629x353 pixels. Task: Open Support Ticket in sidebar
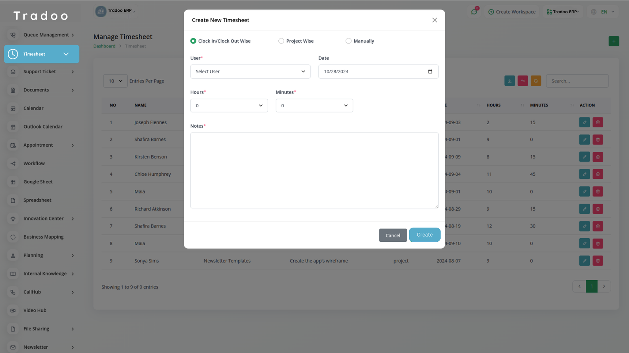(40, 72)
